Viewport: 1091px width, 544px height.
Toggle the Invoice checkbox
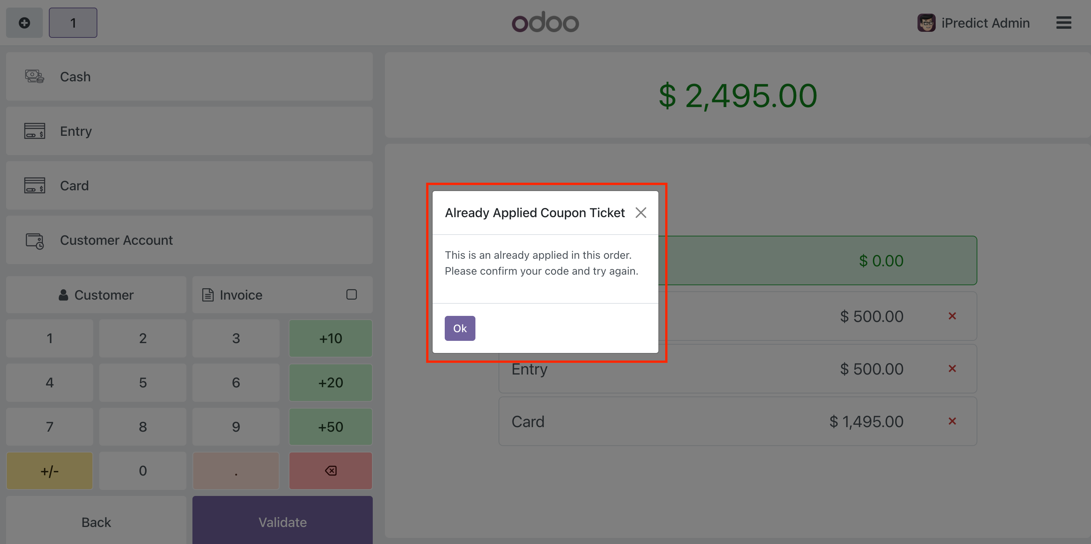pyautogui.click(x=351, y=295)
